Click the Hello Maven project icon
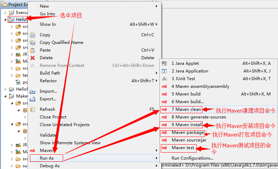 point(12,19)
